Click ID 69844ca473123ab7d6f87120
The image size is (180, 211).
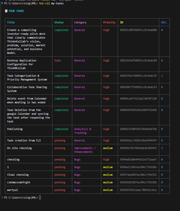[x=138, y=99]
